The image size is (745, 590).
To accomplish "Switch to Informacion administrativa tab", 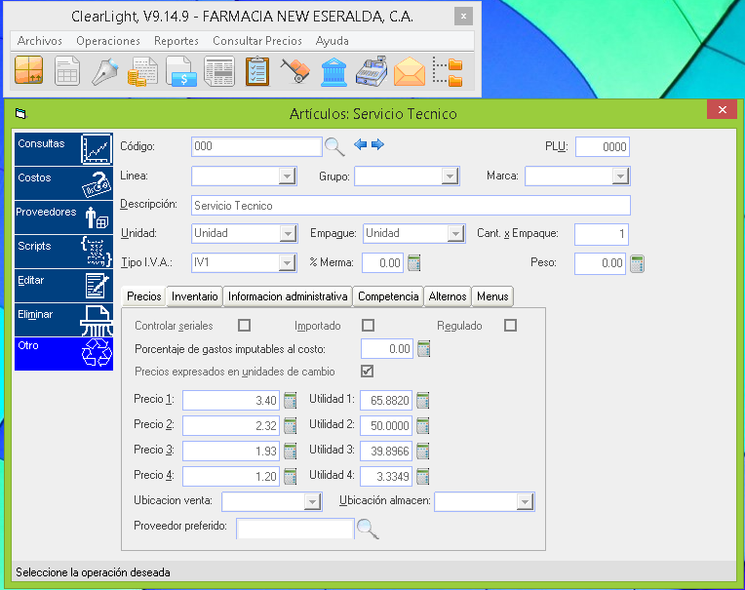I will tap(288, 296).
